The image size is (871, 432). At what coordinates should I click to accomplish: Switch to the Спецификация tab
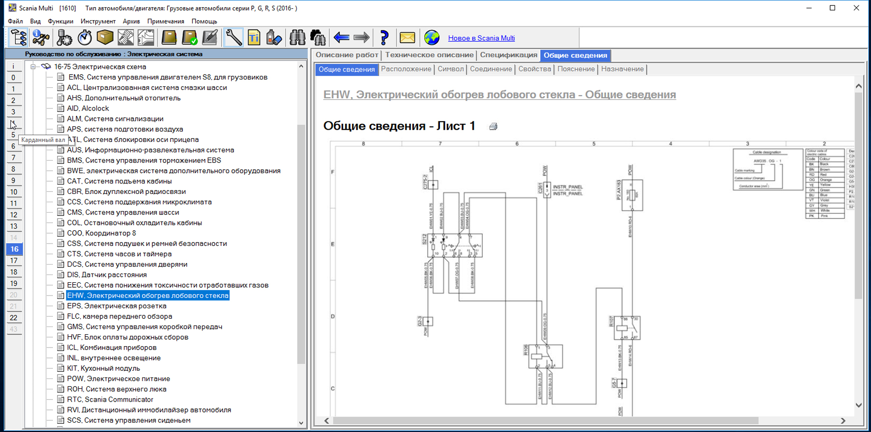coord(508,55)
